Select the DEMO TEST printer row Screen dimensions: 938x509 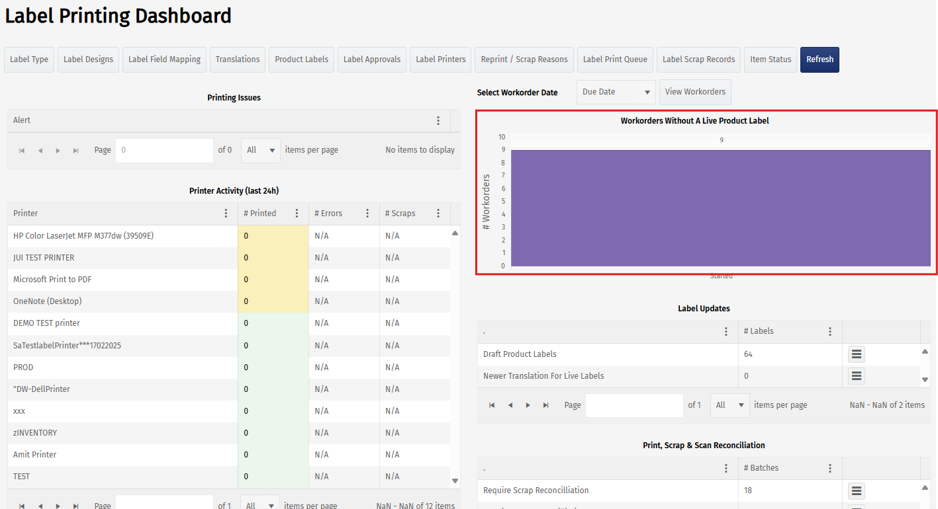(x=229, y=323)
